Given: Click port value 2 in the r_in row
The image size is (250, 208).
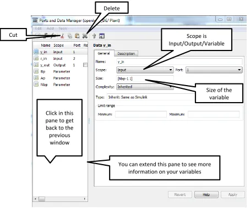Looking at the screenshot, I should (74, 59).
